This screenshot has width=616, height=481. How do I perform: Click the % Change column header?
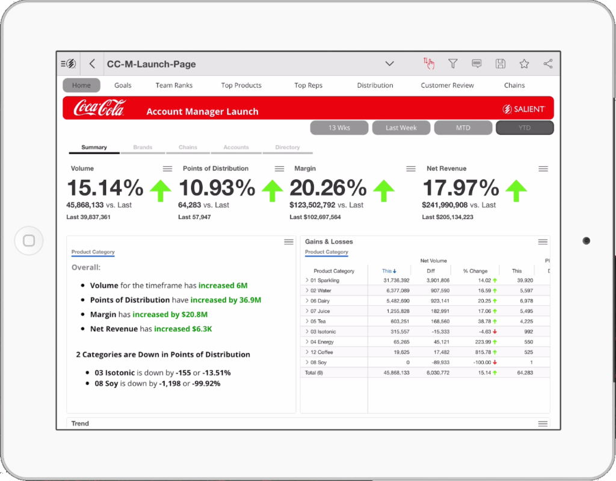(475, 271)
